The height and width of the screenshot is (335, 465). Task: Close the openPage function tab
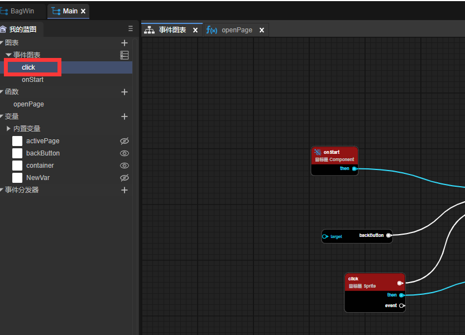(262, 30)
